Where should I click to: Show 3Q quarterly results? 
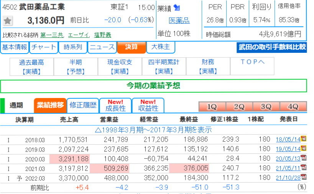[266, 107]
